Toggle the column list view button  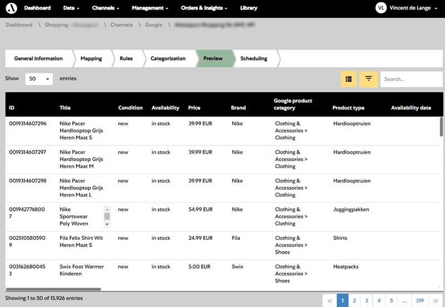pos(349,79)
